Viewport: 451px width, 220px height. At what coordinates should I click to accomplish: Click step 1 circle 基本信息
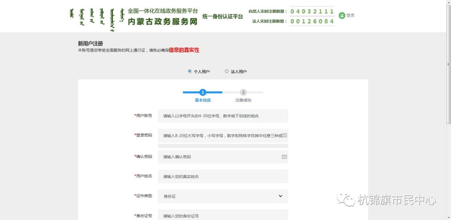coord(203,92)
